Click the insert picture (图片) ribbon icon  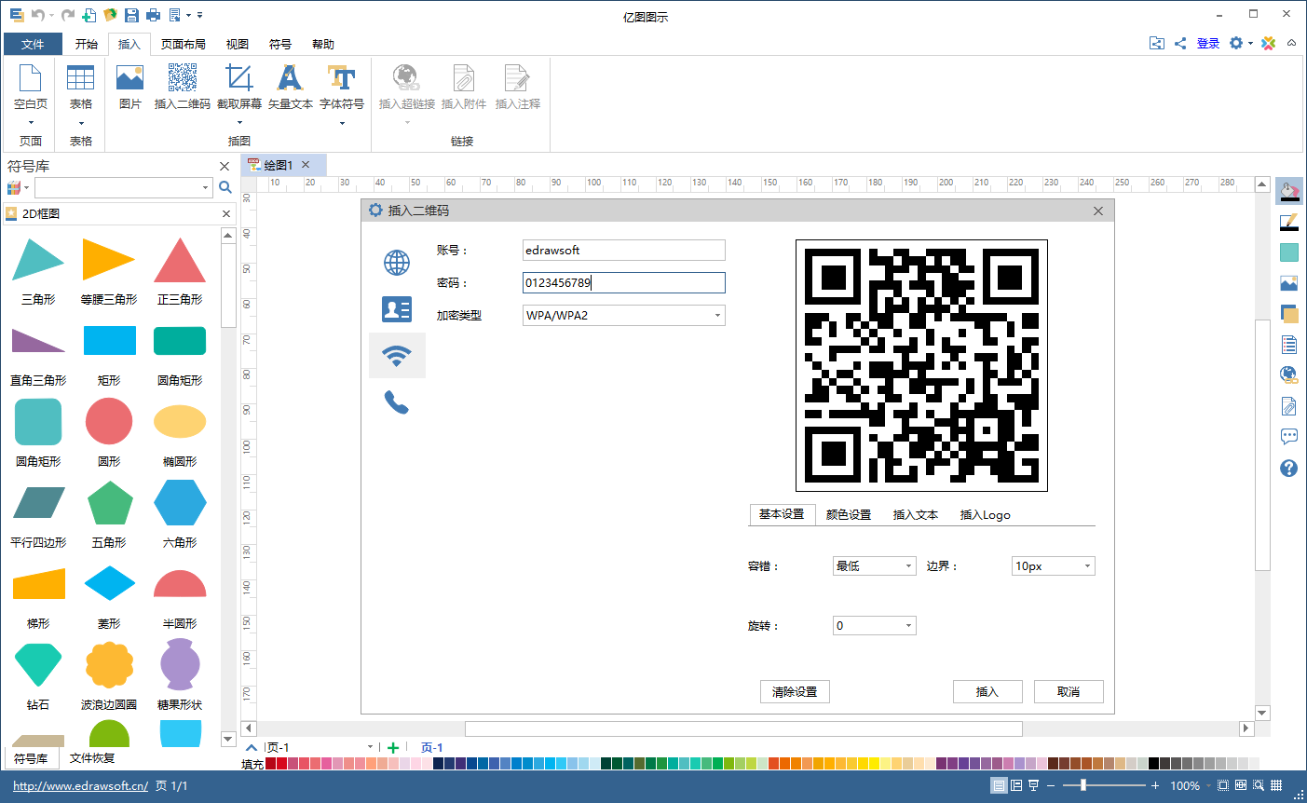(x=130, y=79)
